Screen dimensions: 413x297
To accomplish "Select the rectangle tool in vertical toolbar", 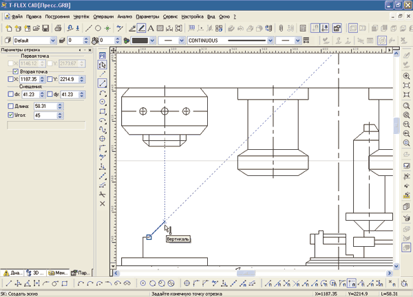I will click(x=103, y=111).
